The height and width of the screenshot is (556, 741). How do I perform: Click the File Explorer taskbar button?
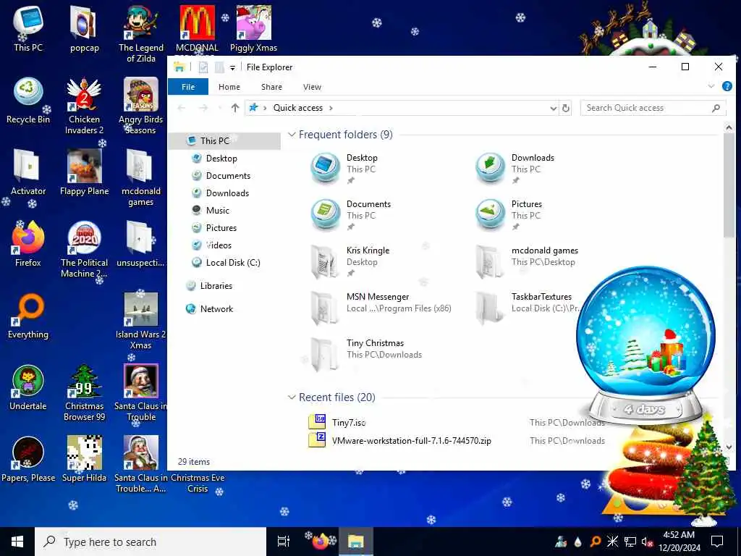click(355, 542)
